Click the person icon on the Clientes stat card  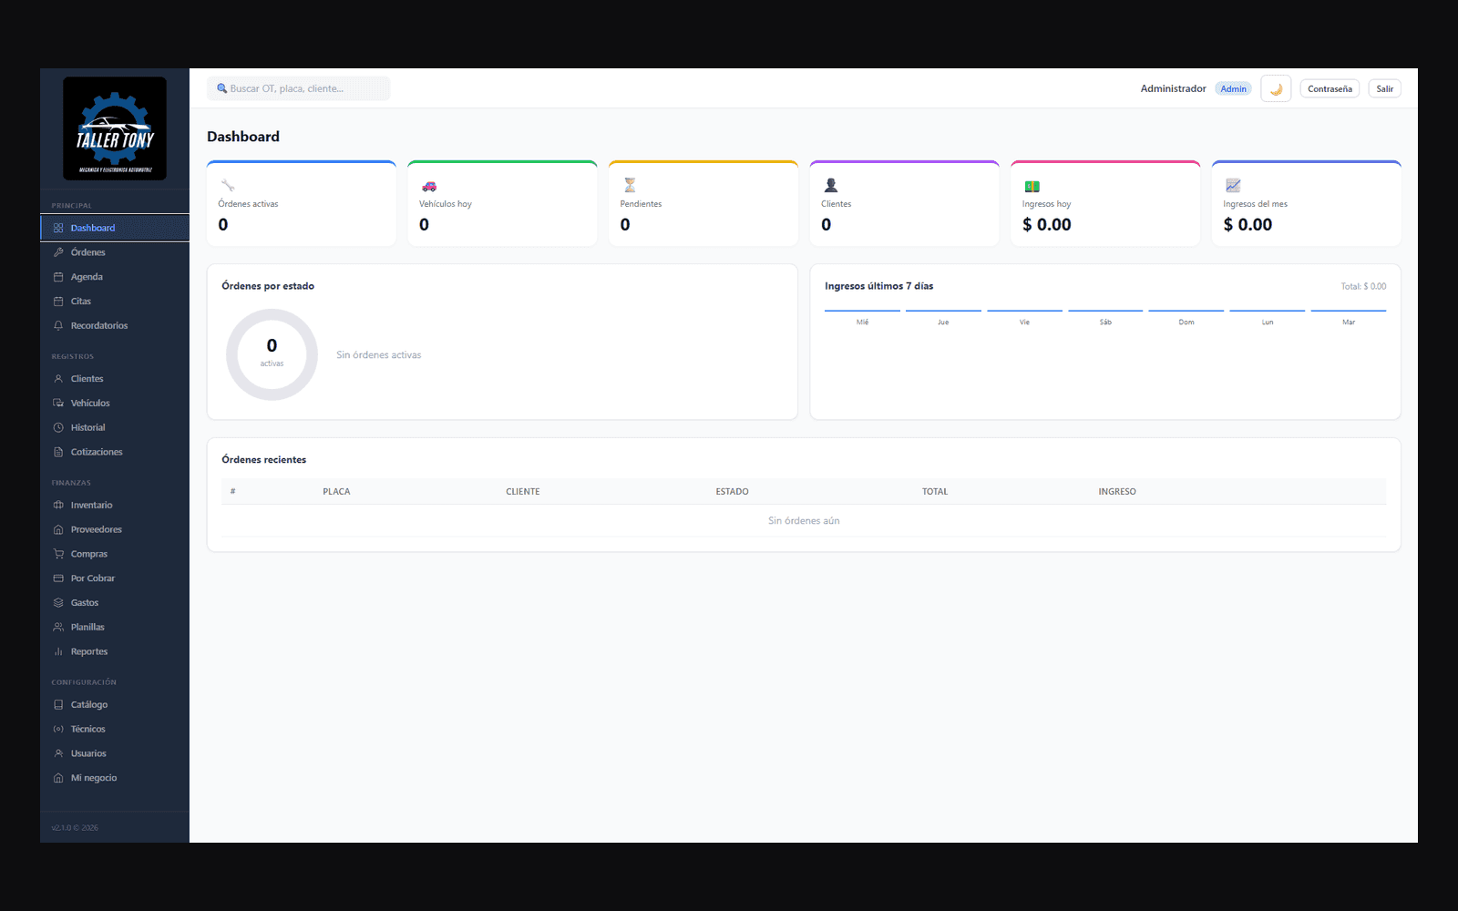point(831,186)
